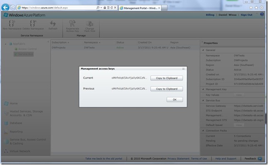Screen dimensions: 268x165
Task: Close the Management access keys dialog
Action: (184, 69)
